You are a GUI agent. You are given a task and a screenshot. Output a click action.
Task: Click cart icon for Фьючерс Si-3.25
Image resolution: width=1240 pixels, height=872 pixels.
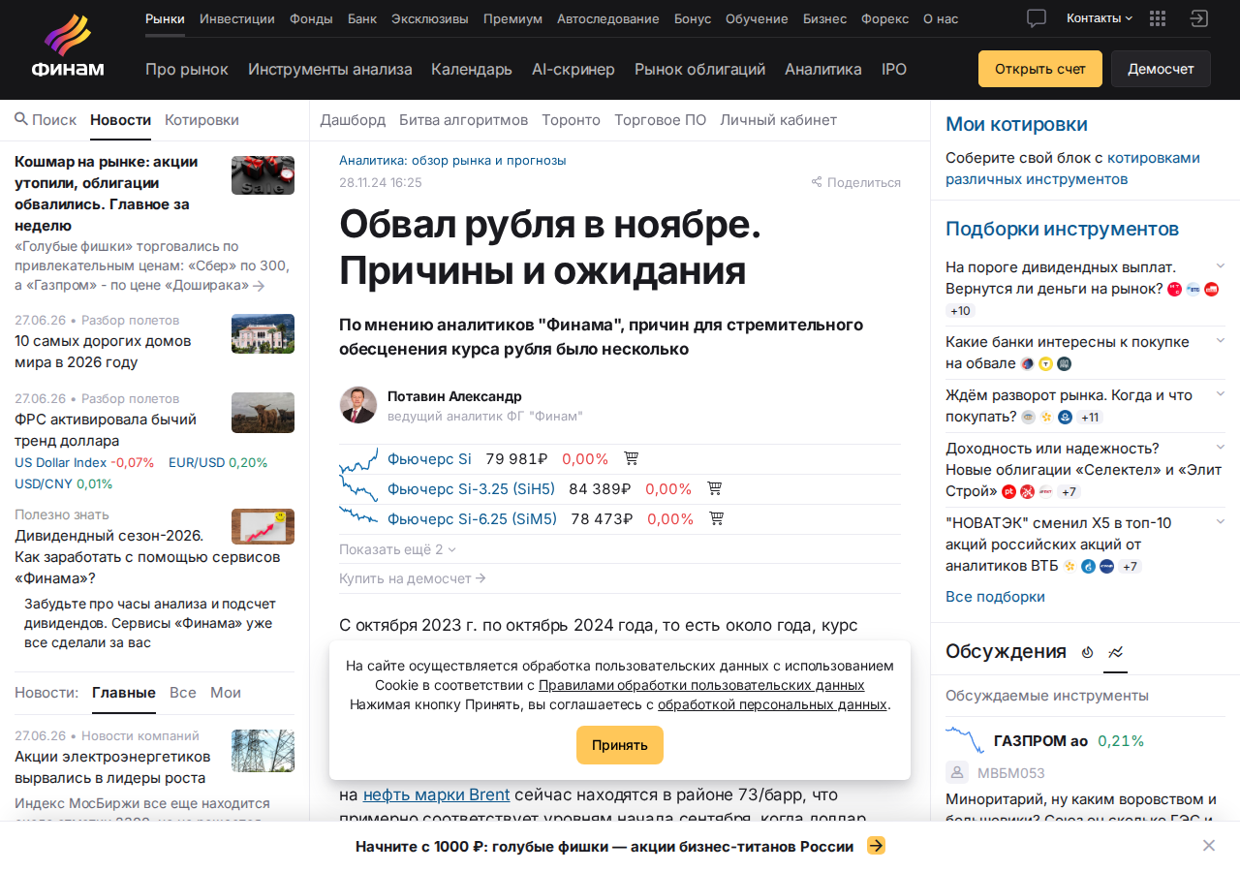[715, 488]
